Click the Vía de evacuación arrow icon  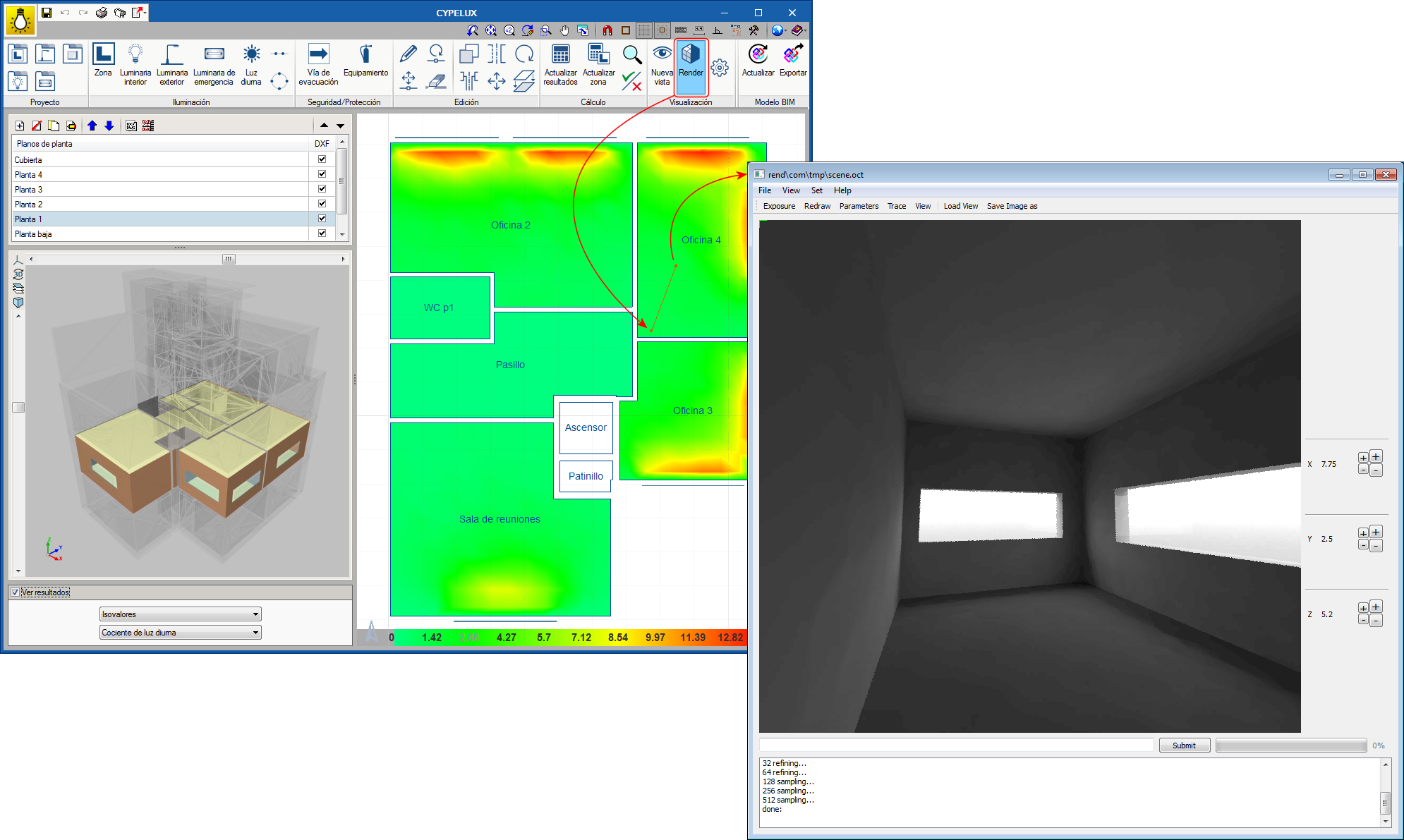pyautogui.click(x=318, y=54)
